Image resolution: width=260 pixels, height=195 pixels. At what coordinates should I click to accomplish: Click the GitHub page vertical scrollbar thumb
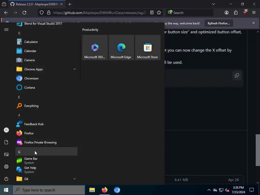(x=258, y=150)
